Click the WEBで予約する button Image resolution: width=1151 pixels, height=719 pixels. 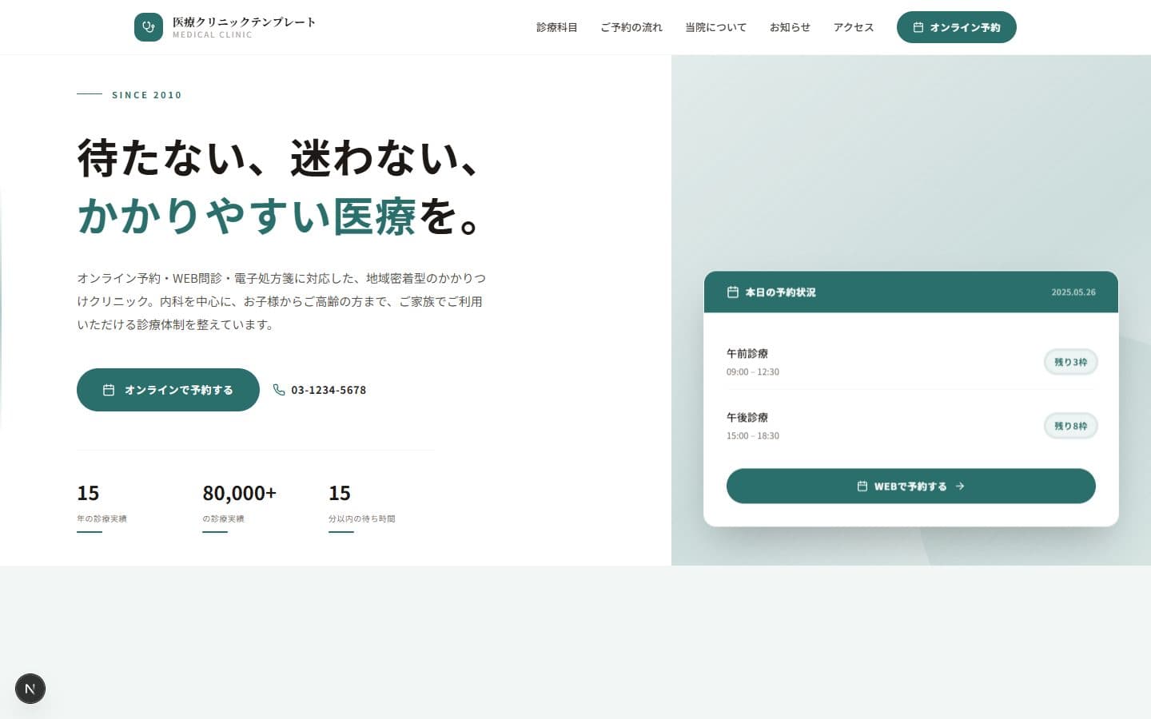[x=911, y=486]
